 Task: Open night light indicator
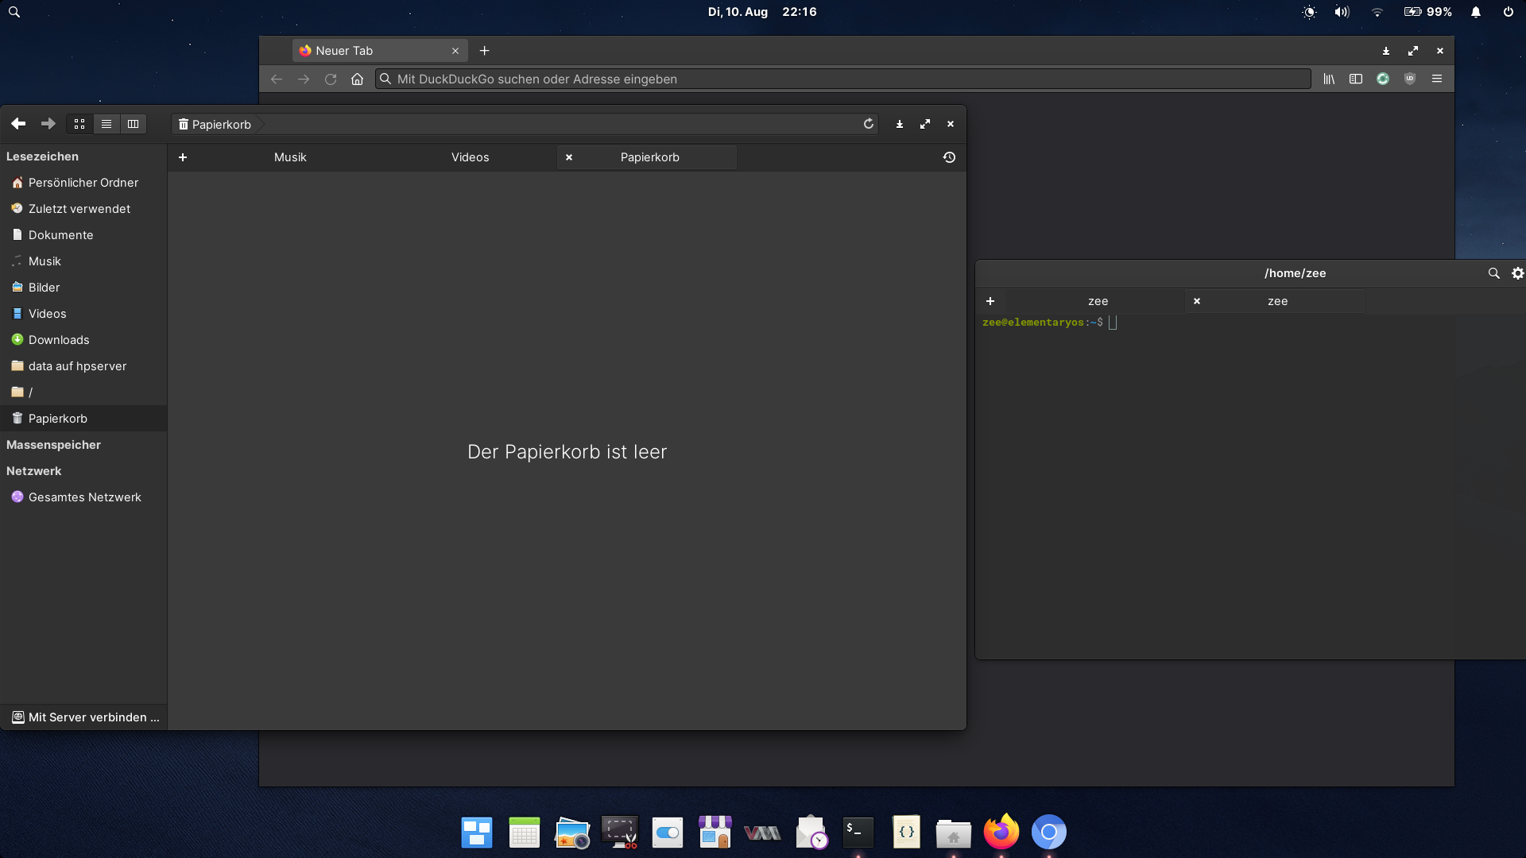click(x=1309, y=12)
